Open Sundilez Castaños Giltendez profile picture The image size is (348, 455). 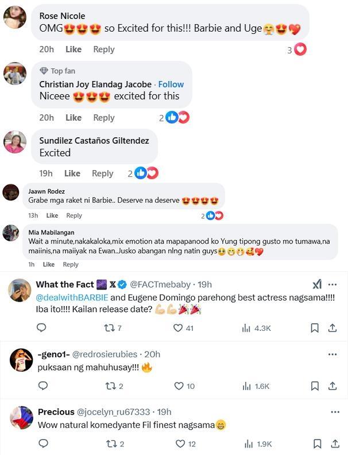[x=15, y=142]
